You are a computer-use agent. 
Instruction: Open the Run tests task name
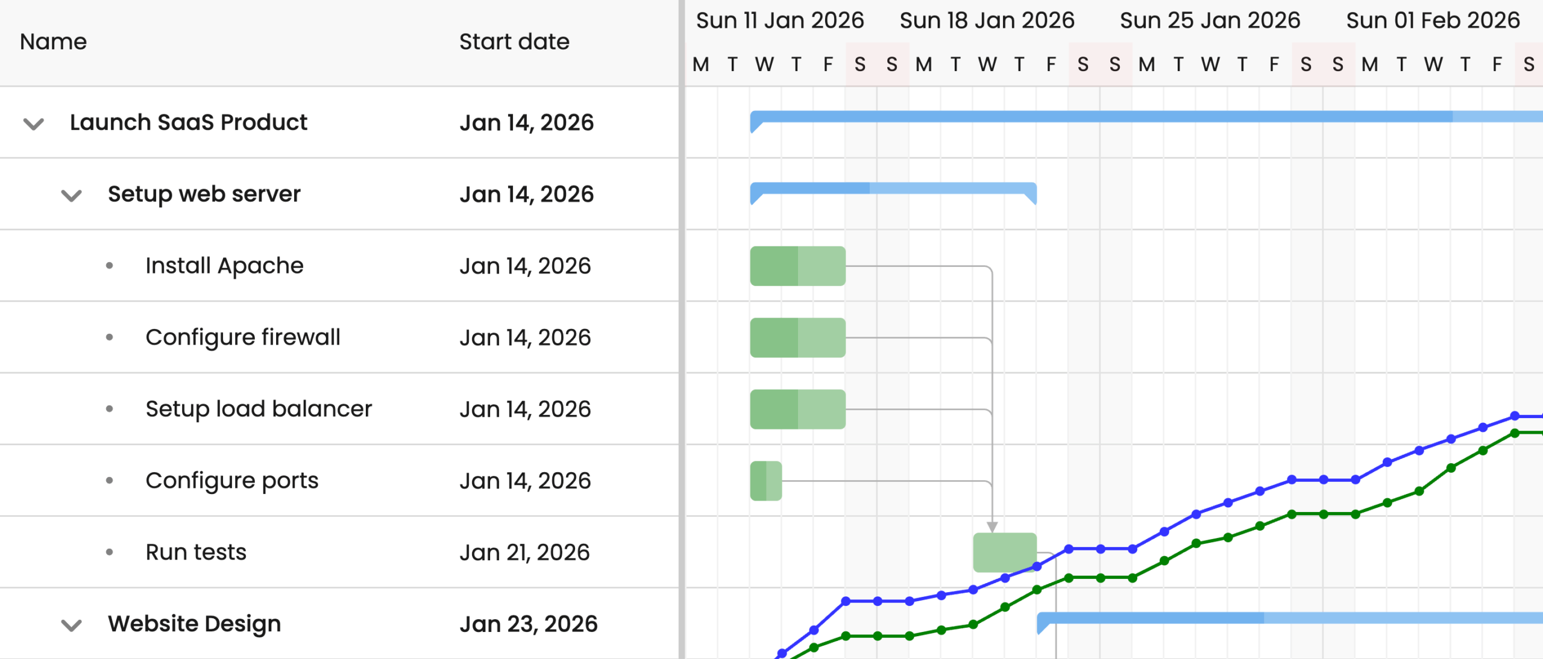point(196,551)
